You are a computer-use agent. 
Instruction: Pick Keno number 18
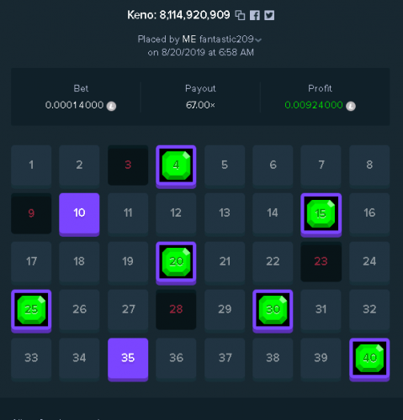coord(79,263)
